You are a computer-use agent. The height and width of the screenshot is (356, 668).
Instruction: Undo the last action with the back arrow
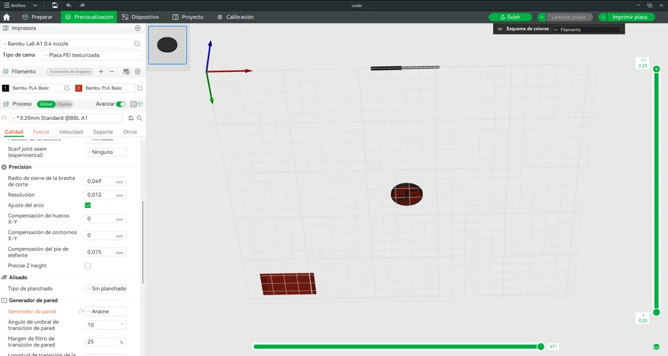69,5
